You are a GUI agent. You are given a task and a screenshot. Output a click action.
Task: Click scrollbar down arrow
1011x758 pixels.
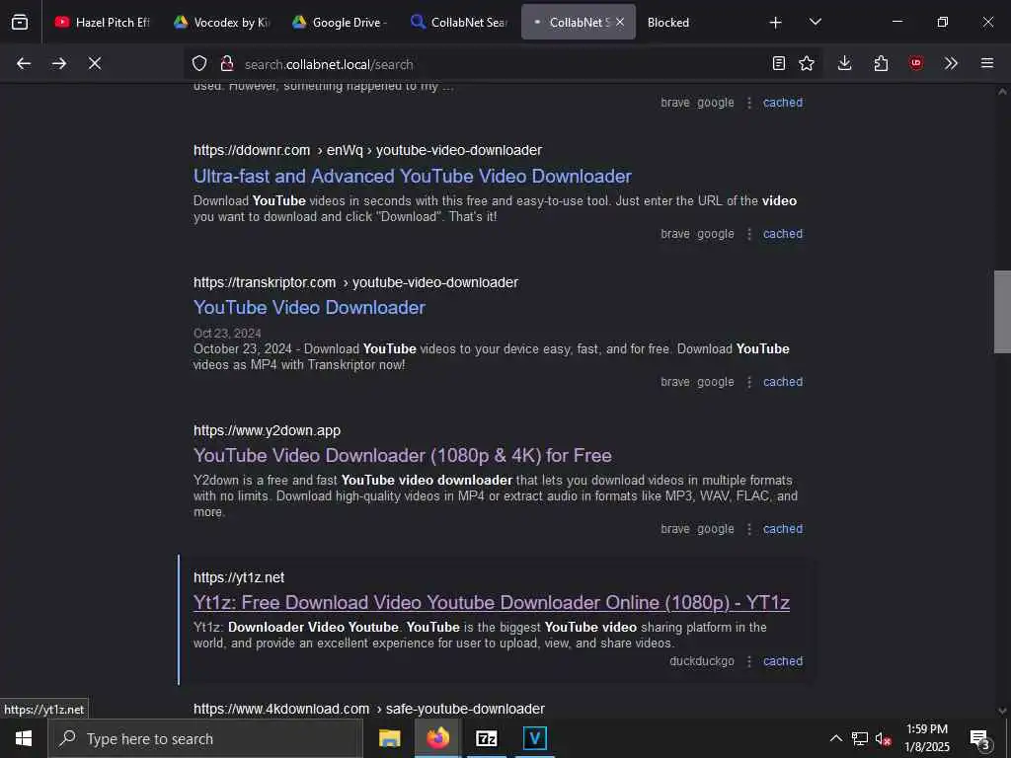1002,711
